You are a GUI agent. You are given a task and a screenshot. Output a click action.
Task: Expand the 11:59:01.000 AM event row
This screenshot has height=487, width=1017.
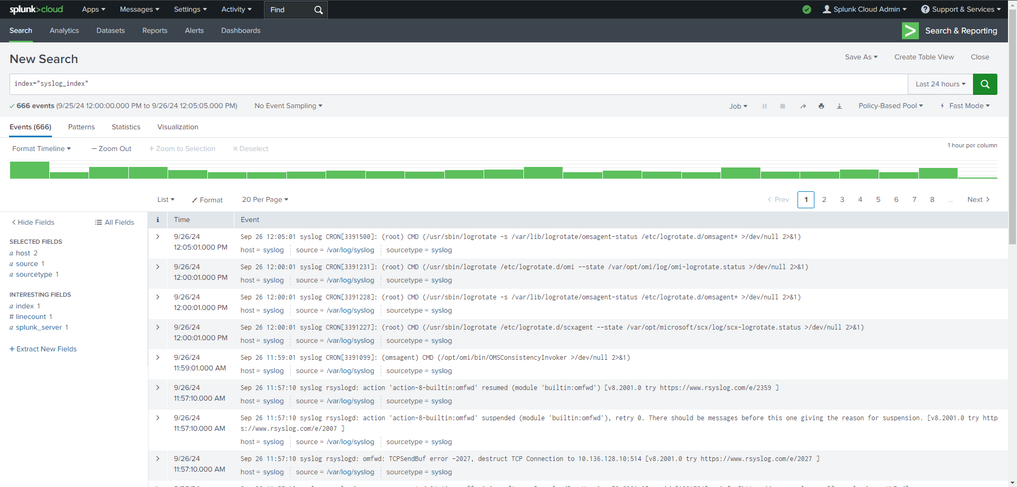click(157, 357)
